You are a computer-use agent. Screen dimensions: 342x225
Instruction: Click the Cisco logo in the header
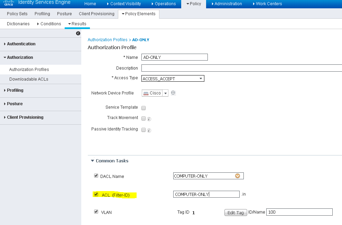point(9,3)
